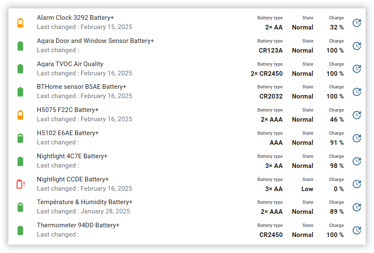Viewport: 374px width, 253px height.
Task: Mark Thermometer 94DD battery as replaced
Action: point(357,230)
